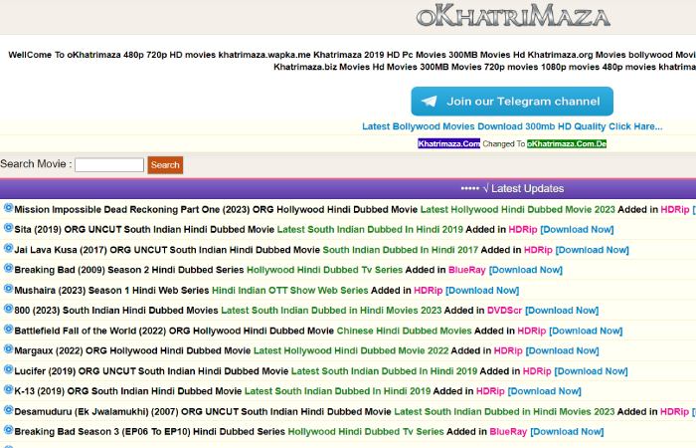696x448 pixels.
Task: Click the bullet icon beside Desamuduru row
Action: point(8,410)
